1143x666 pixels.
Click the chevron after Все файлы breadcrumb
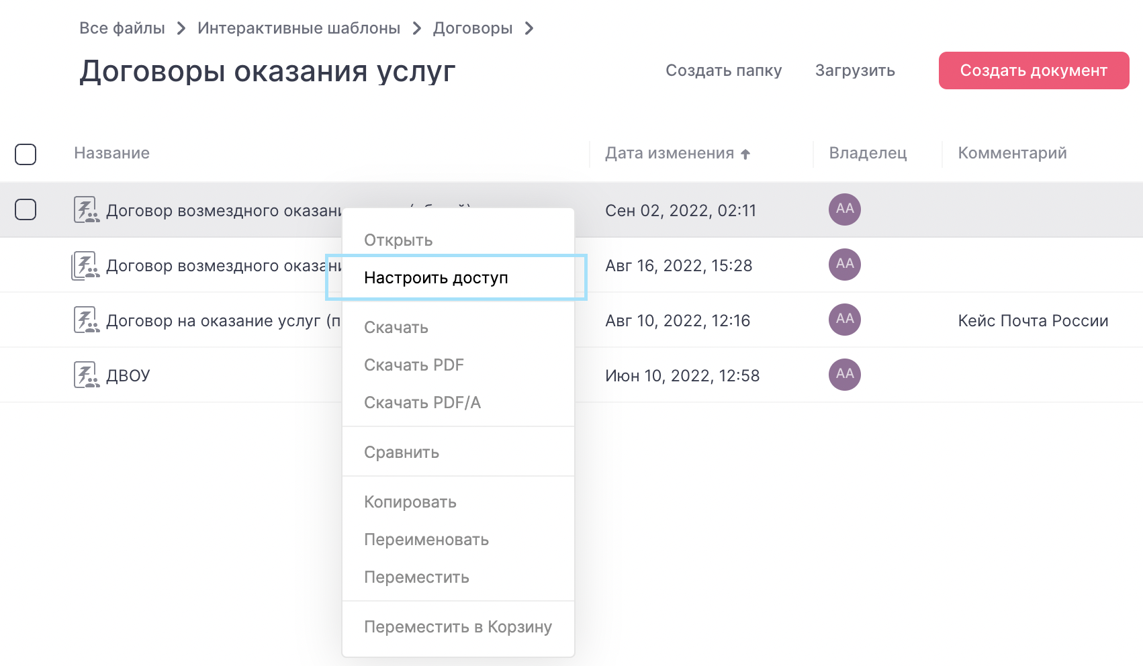(181, 28)
